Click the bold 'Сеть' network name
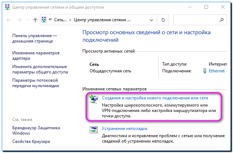 pos(94,64)
